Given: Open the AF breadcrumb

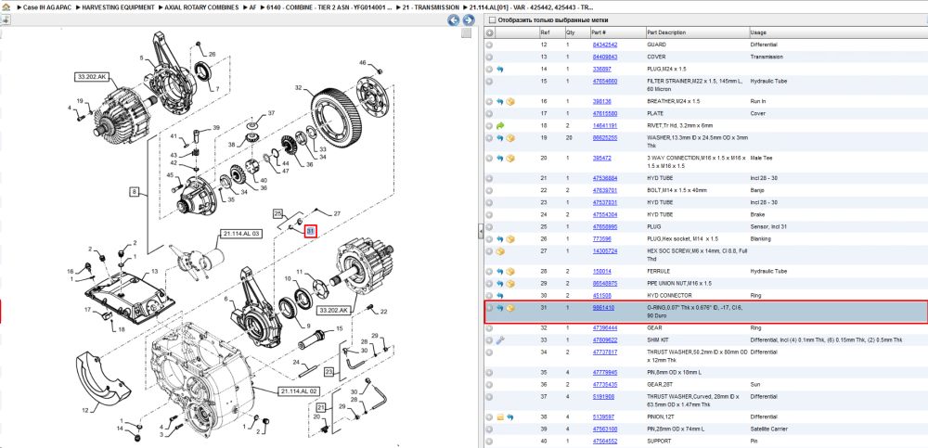Looking at the screenshot, I should [252, 7].
